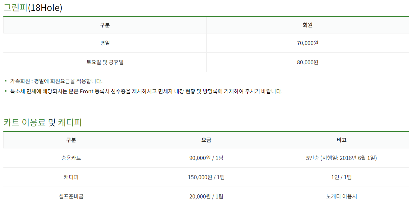Click the 요금 column header

[206, 140]
